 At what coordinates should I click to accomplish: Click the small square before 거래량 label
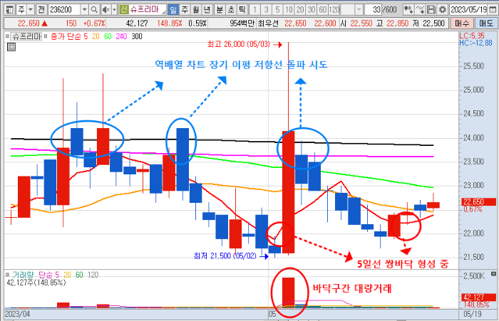7,275
